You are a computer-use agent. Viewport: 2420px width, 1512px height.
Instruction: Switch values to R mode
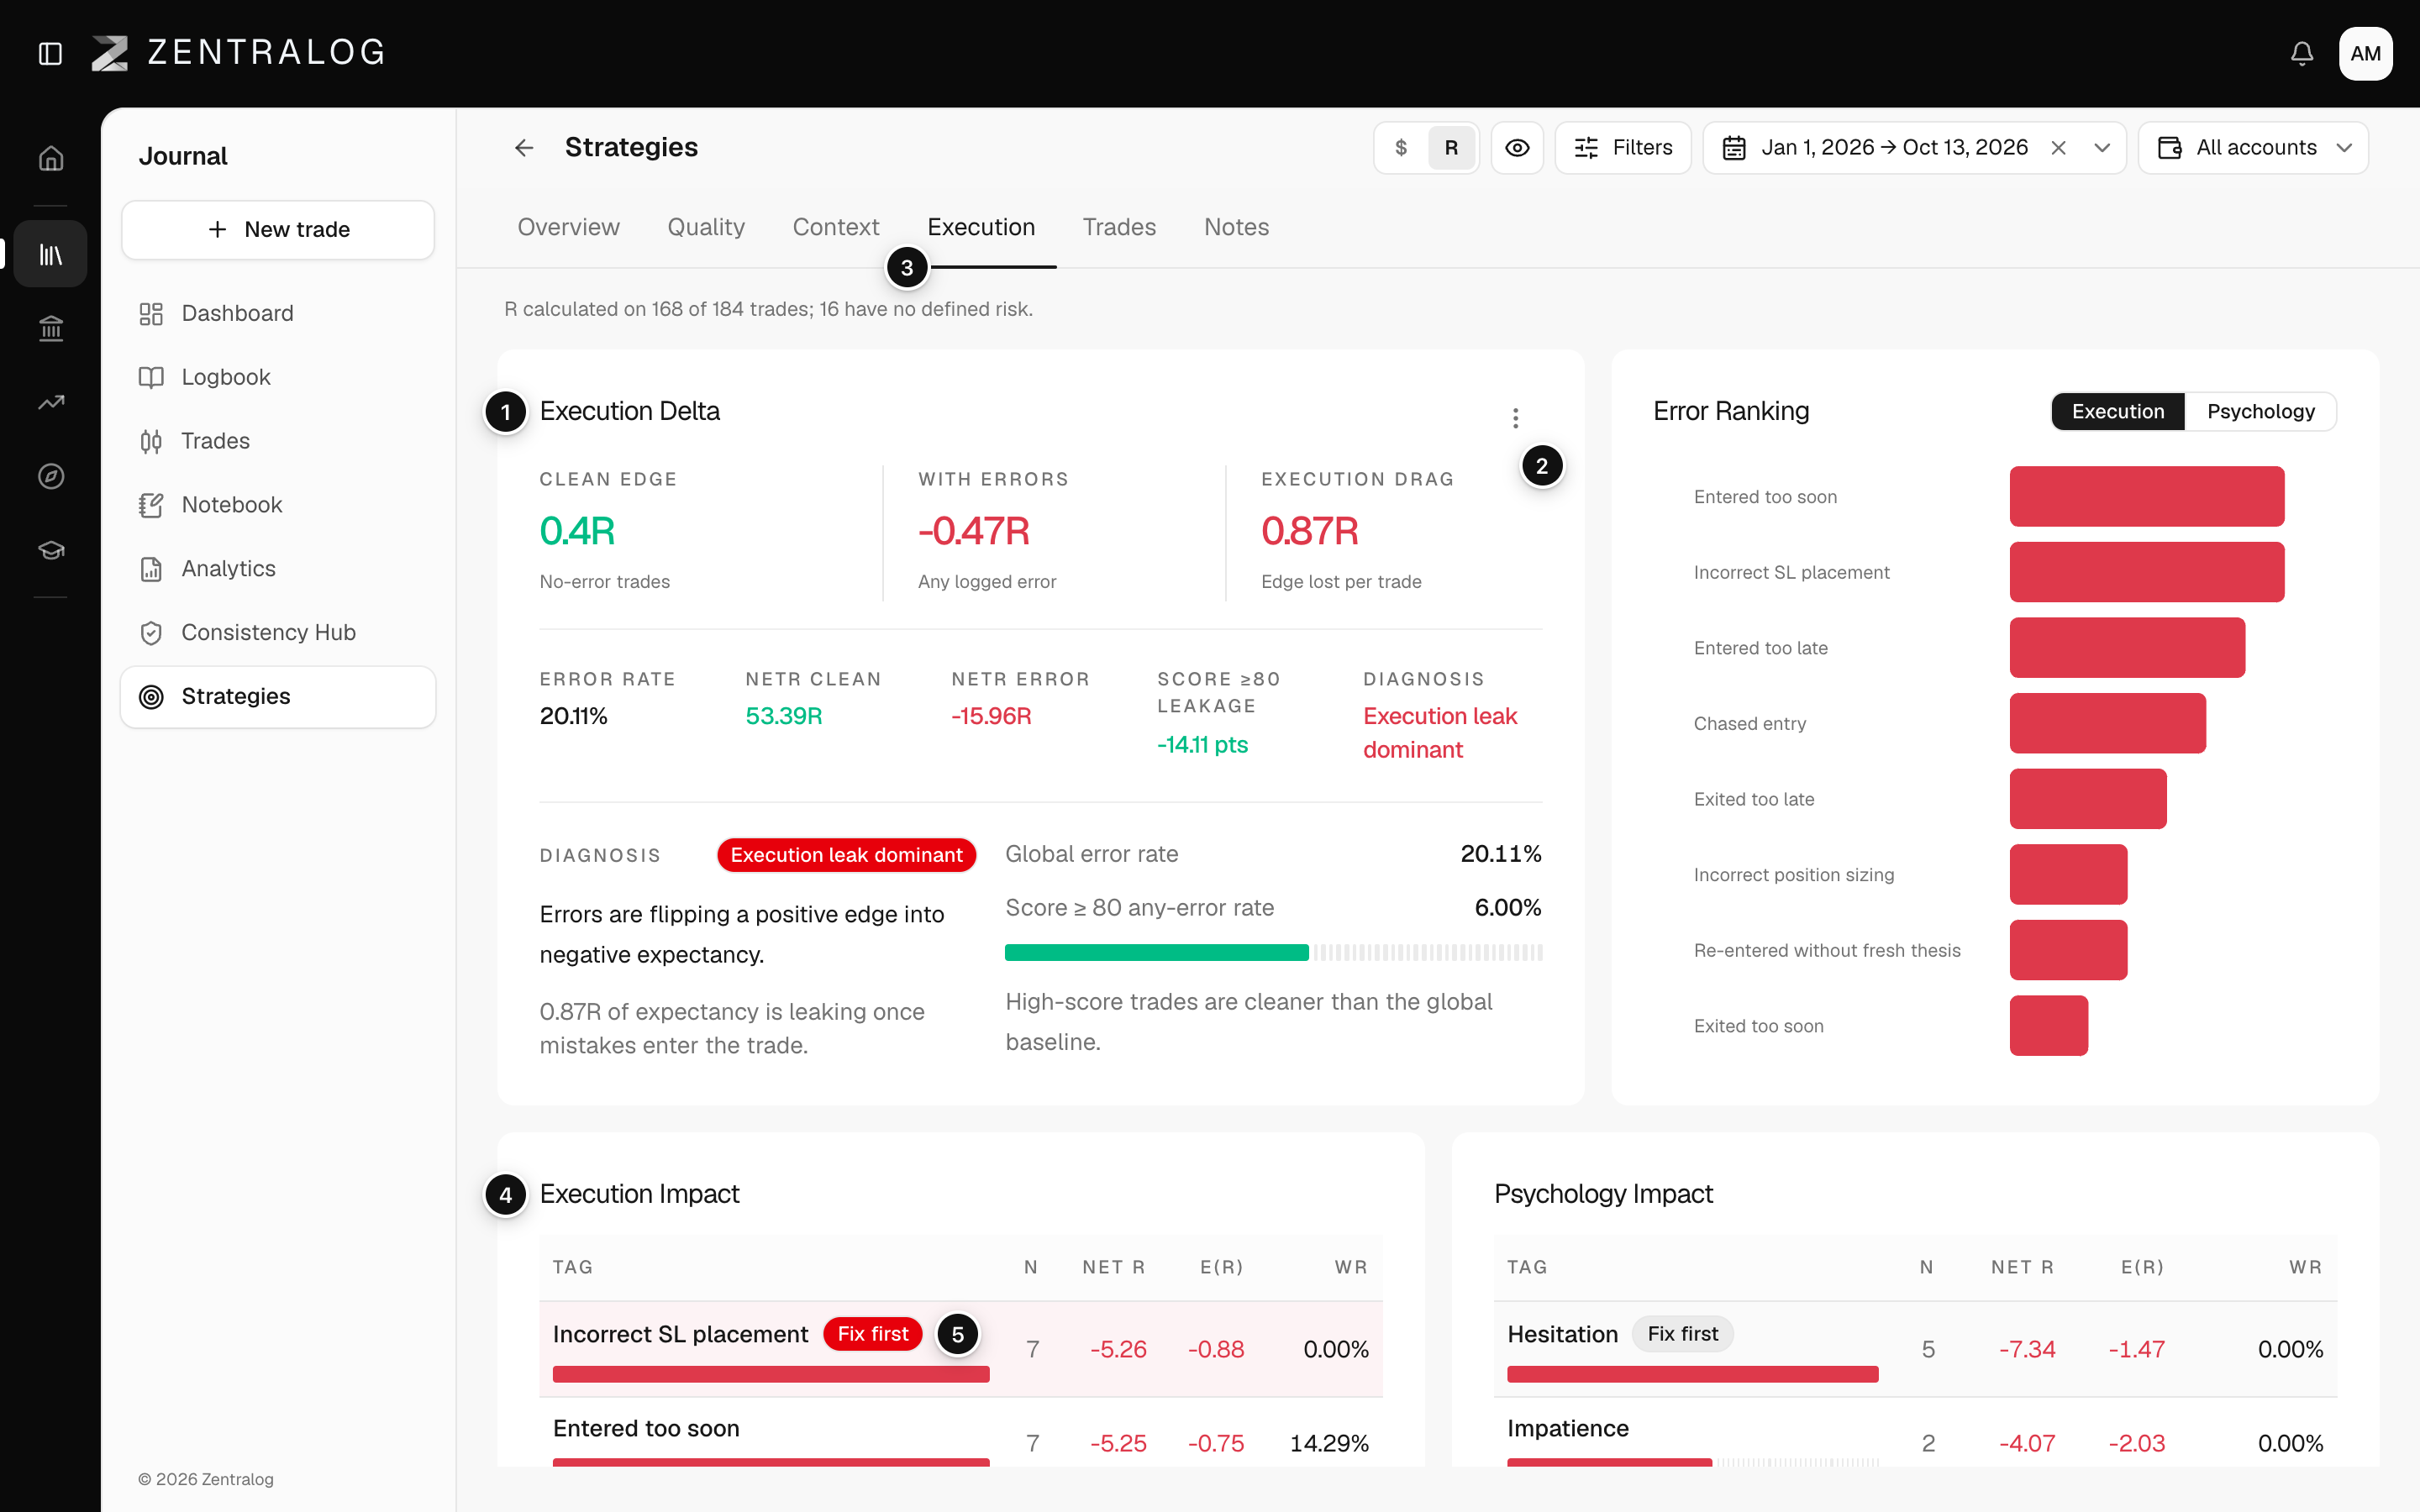[x=1451, y=148]
